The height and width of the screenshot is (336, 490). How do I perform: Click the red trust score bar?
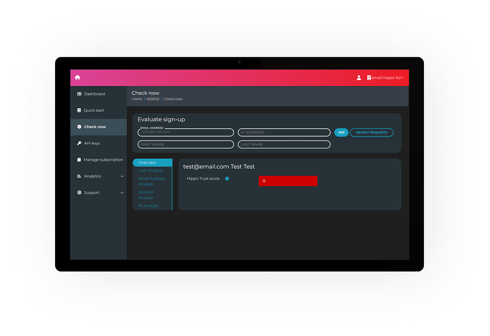tap(288, 181)
